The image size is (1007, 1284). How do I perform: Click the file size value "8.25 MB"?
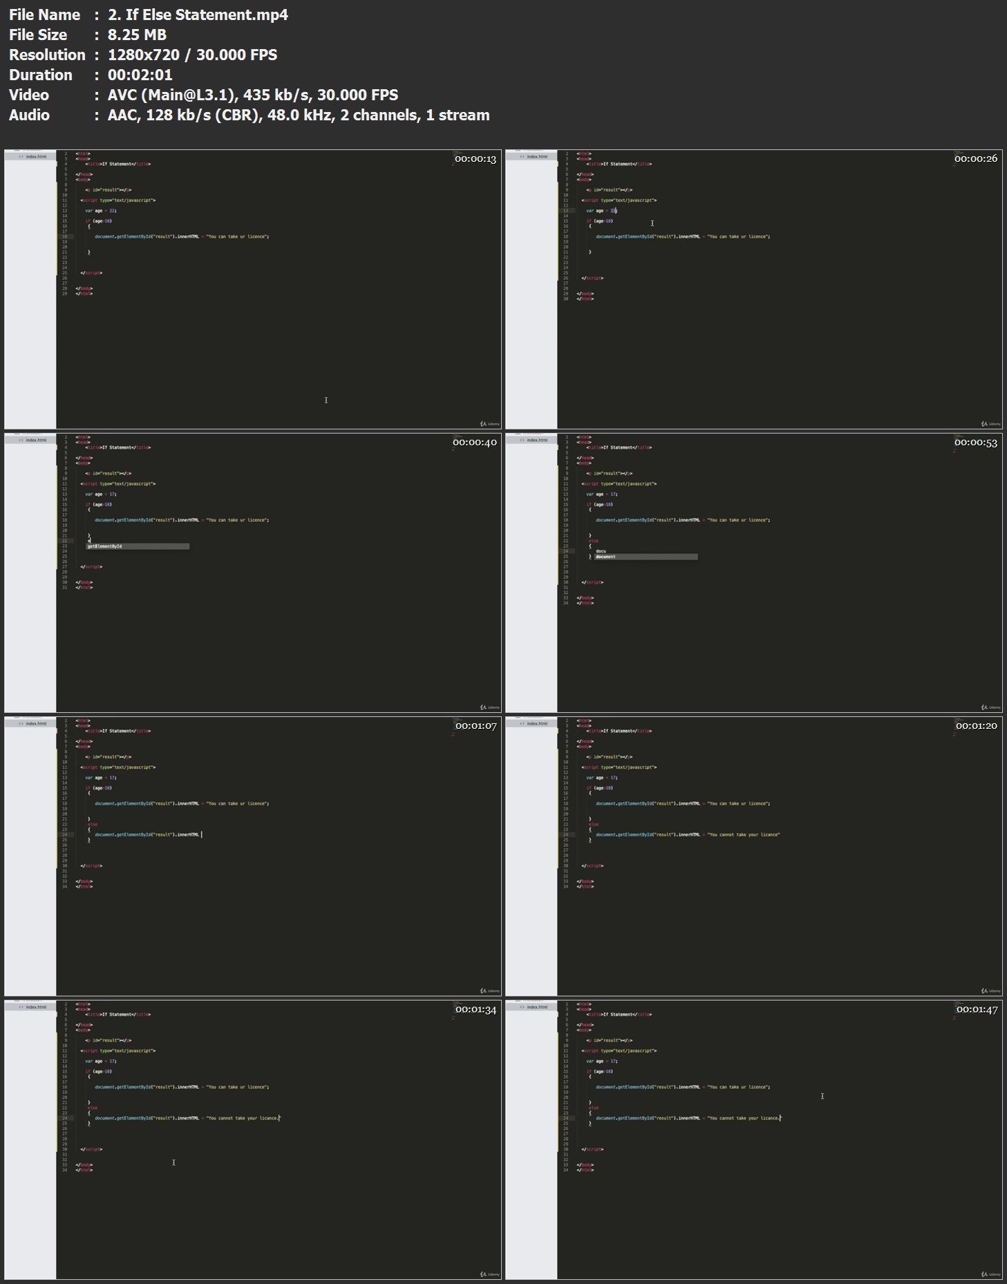pos(137,35)
